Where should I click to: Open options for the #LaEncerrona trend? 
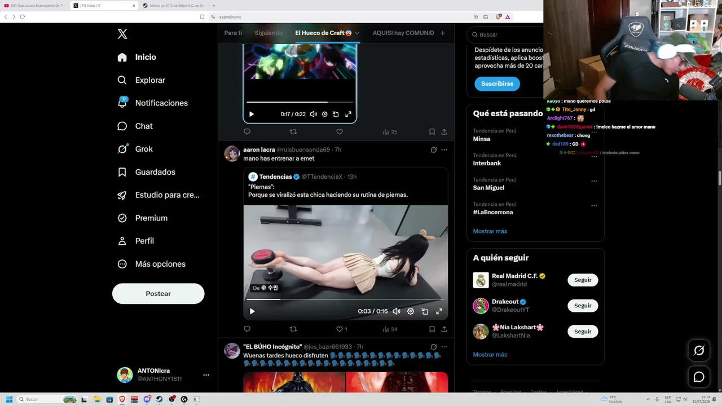click(x=594, y=206)
